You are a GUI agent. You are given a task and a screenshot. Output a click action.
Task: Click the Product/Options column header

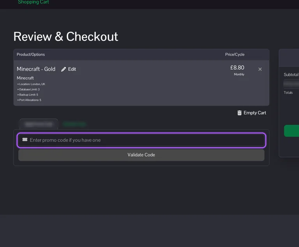pyautogui.click(x=31, y=55)
